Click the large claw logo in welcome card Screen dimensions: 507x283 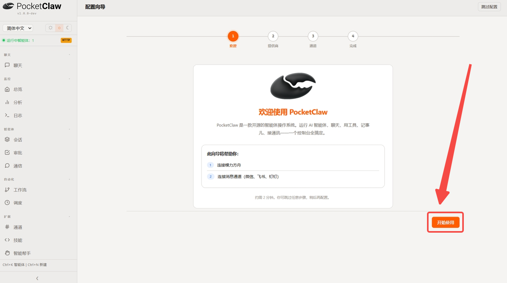pyautogui.click(x=293, y=86)
